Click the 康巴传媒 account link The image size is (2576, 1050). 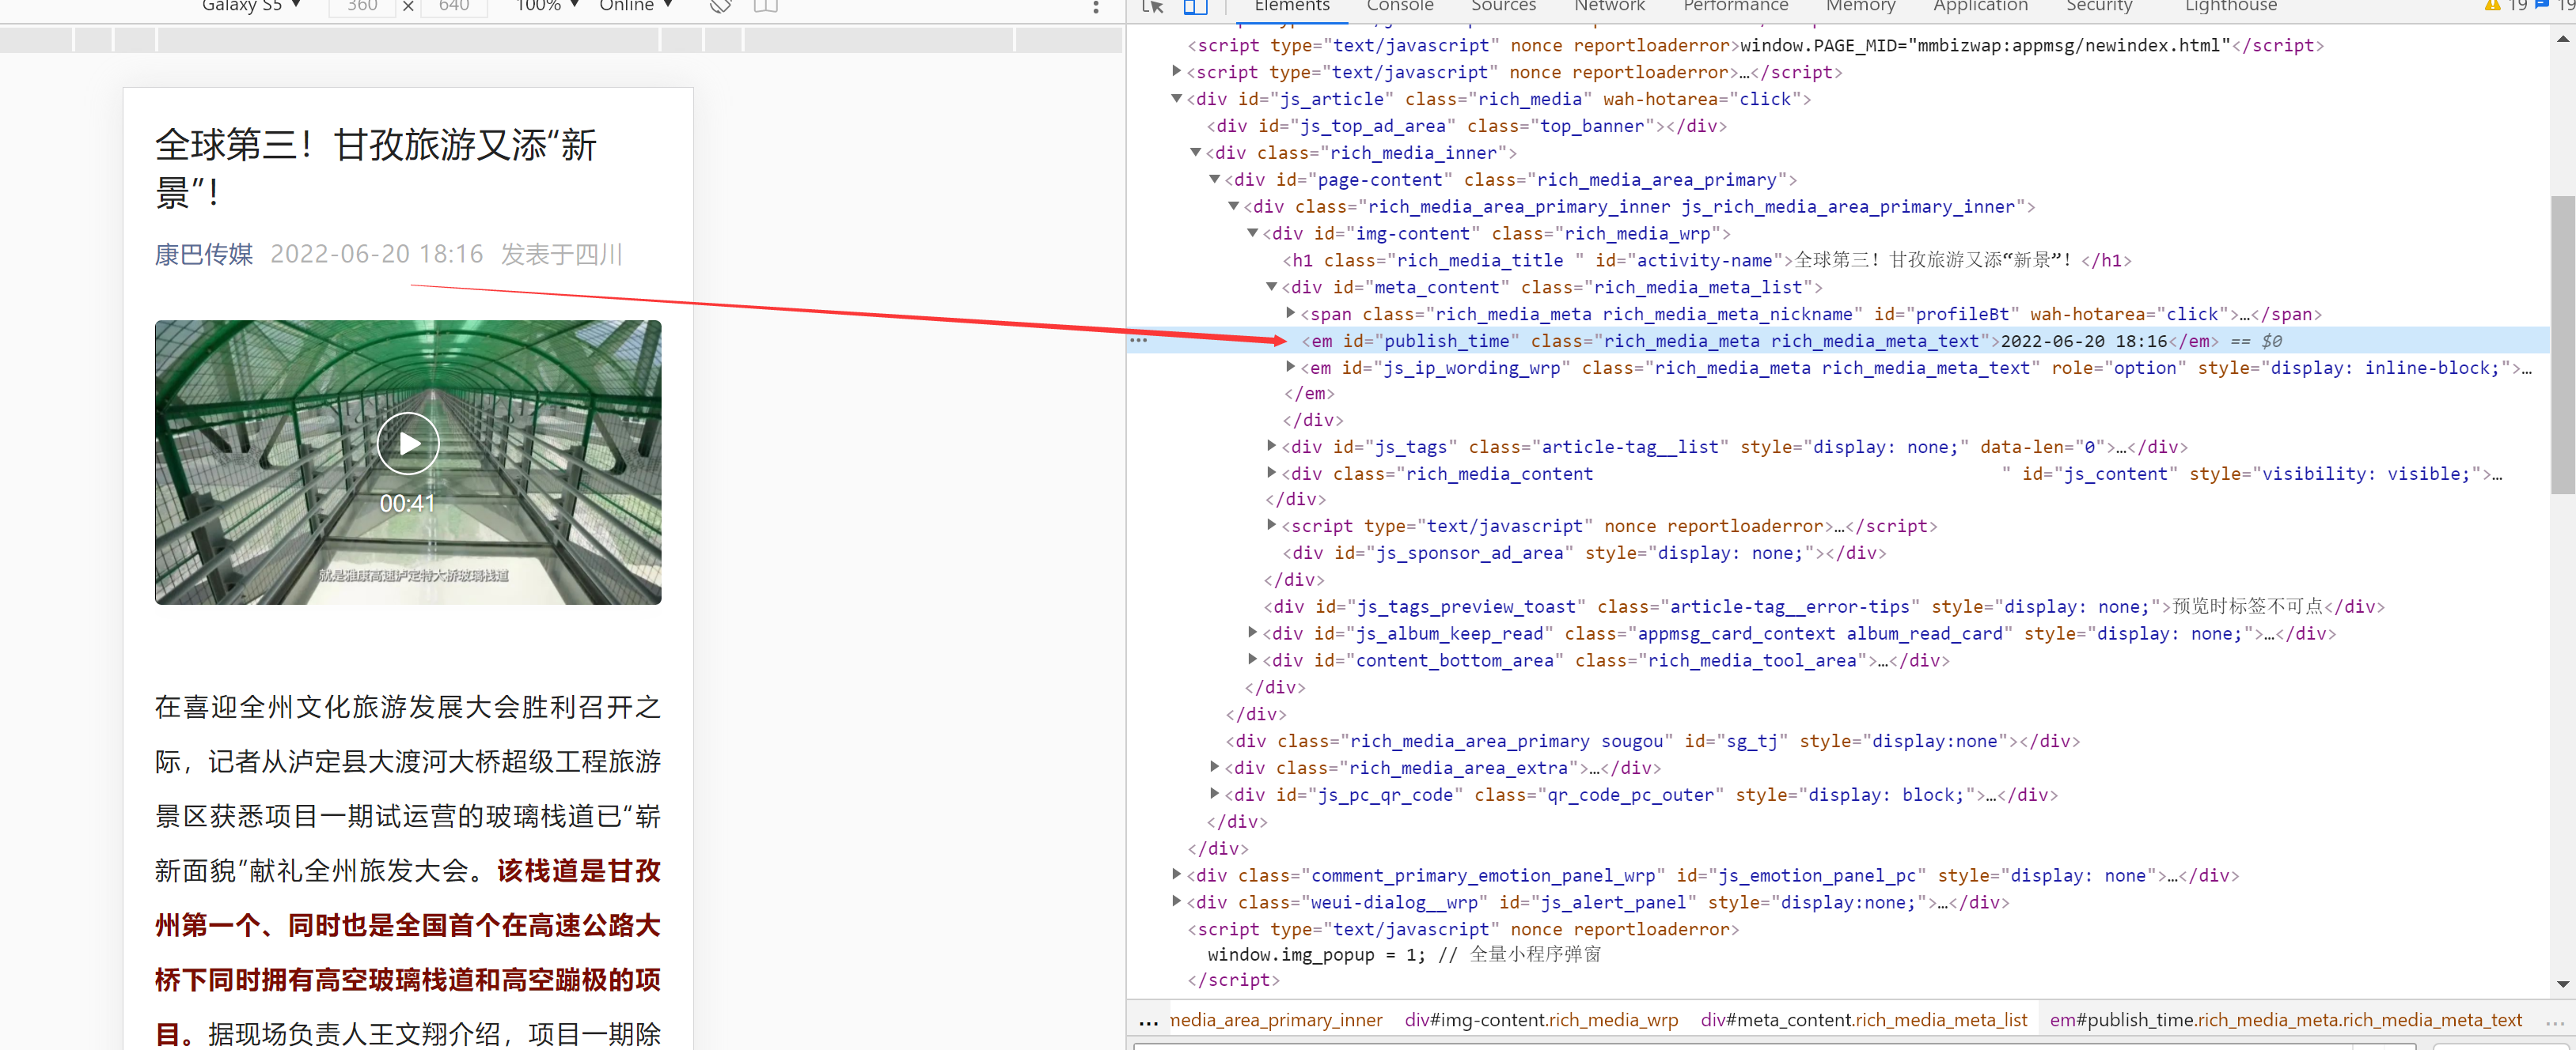[x=204, y=255]
